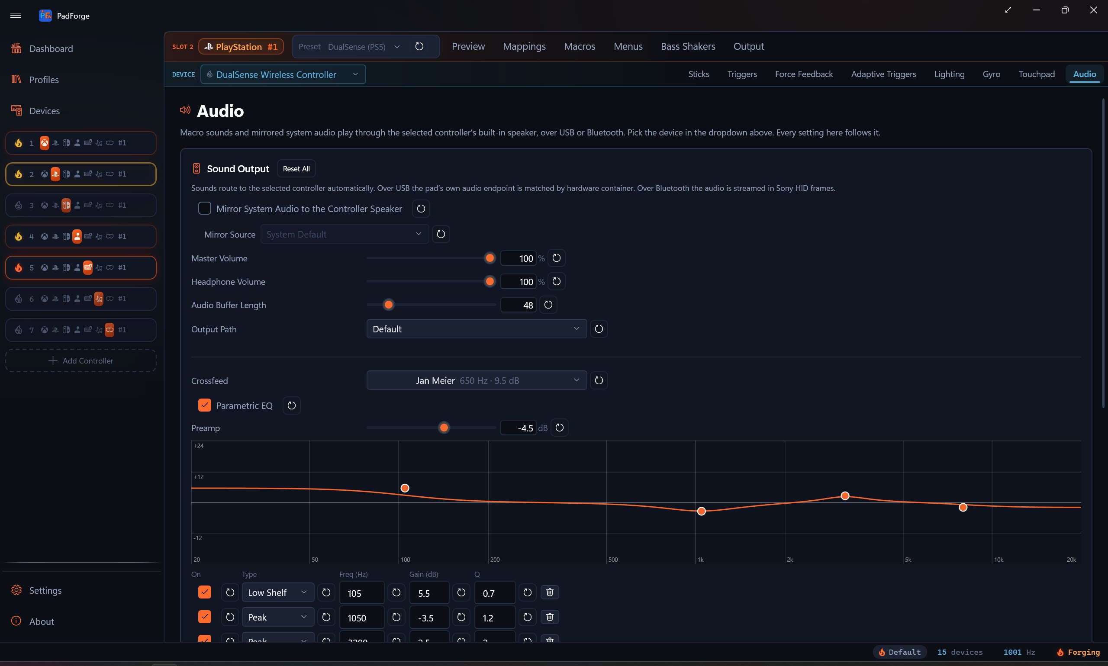Image resolution: width=1108 pixels, height=666 pixels.
Task: Click the Audio Buffer Length slider handle
Action: (389, 305)
